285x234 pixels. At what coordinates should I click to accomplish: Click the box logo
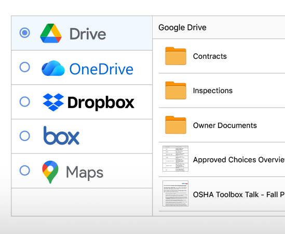(x=61, y=136)
